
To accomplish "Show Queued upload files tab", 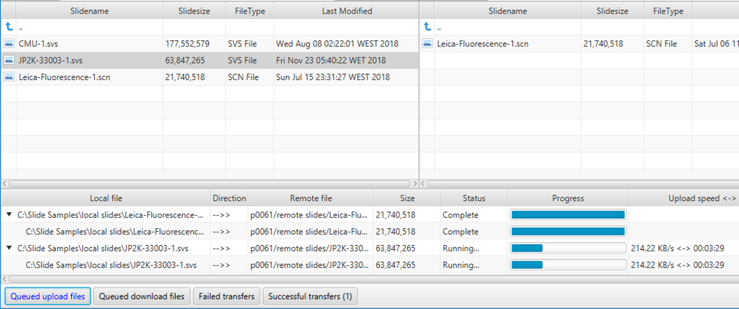I will (x=48, y=296).
